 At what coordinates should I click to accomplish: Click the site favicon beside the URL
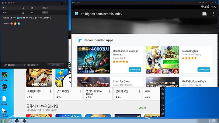pos(77,14)
